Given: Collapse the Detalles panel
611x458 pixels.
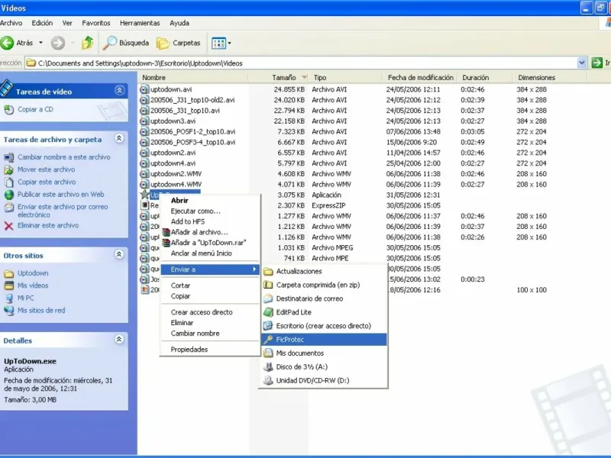Looking at the screenshot, I should (x=119, y=340).
